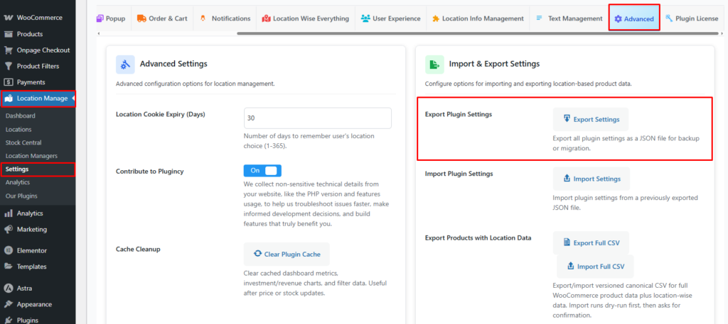Screen dimensions: 728x324
Task: Click the Elementor icon in sidebar
Action: 9,250
